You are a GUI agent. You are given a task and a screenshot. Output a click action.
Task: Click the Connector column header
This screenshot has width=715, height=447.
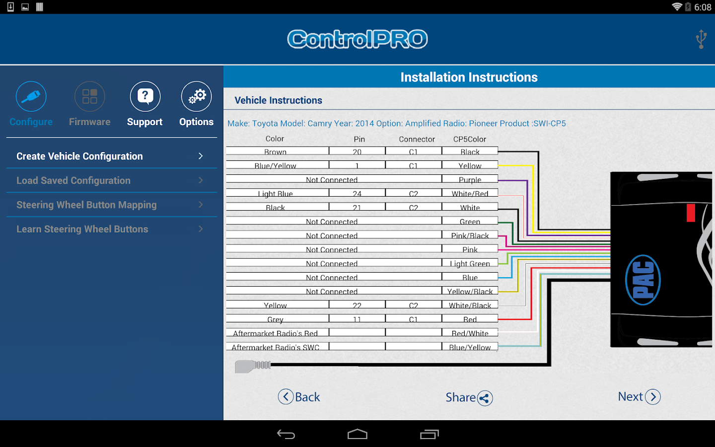click(417, 140)
